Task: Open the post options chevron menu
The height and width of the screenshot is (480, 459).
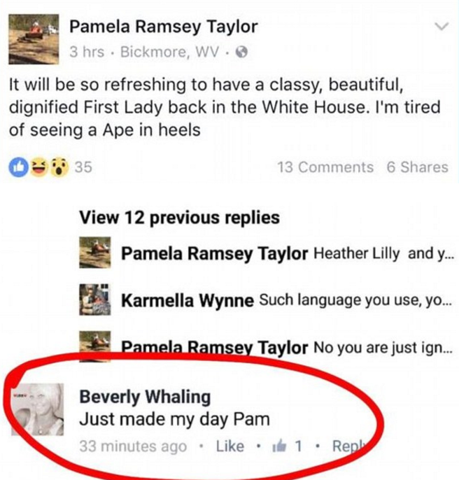Action: (442, 27)
